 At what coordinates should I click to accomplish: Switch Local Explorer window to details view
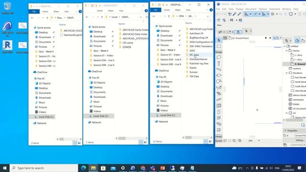(141, 142)
